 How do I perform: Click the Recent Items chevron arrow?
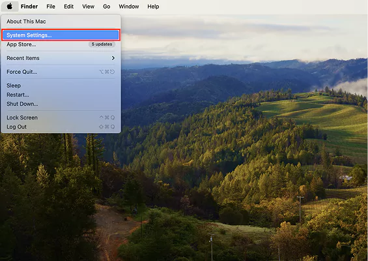(x=113, y=58)
